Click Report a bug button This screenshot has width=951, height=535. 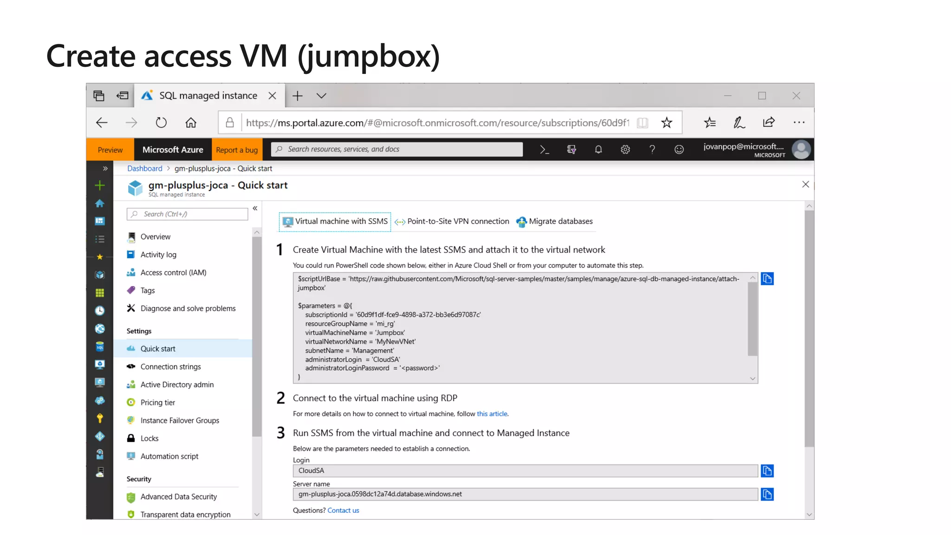tap(237, 150)
